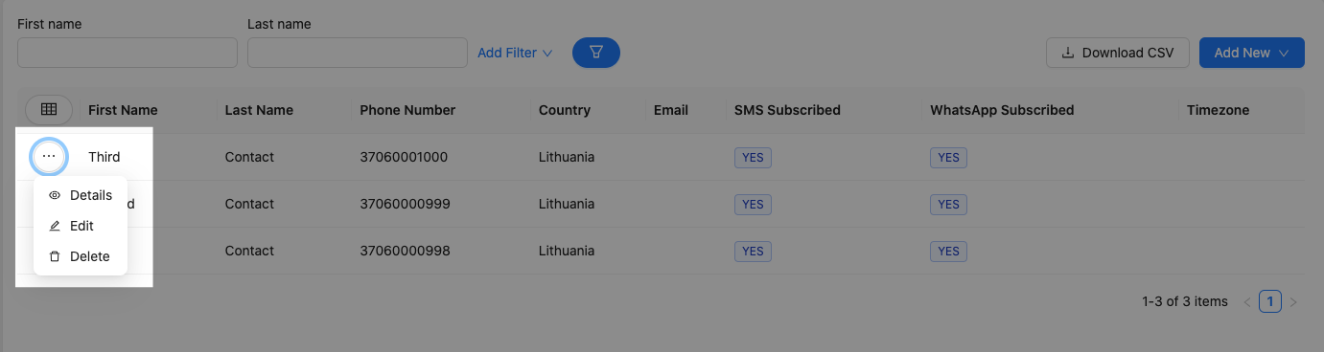The height and width of the screenshot is (352, 1324).
Task: Go to the previous page arrow
Action: click(x=1247, y=302)
